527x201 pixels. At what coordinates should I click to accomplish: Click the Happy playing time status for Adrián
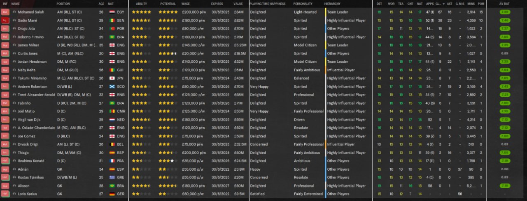click(255, 169)
